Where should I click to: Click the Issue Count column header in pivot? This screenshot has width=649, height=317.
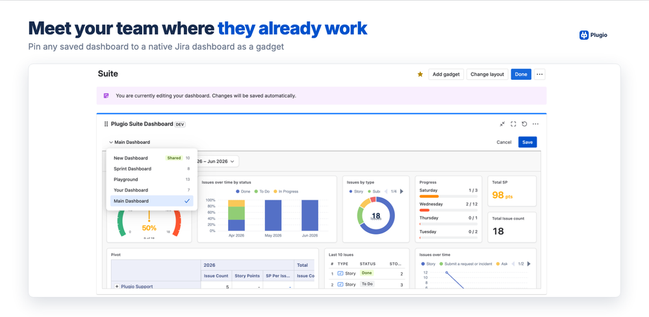[x=216, y=276]
